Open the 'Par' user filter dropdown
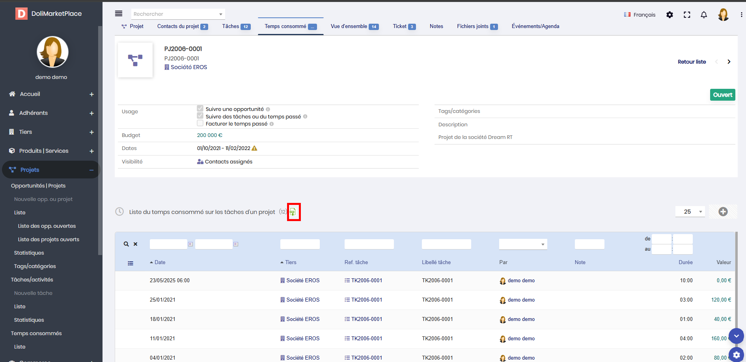 coord(523,244)
